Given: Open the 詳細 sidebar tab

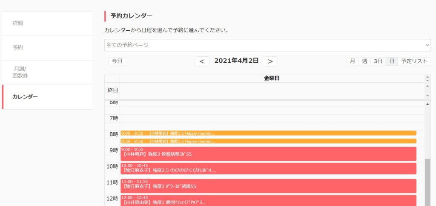Looking at the screenshot, I should point(47,23).
